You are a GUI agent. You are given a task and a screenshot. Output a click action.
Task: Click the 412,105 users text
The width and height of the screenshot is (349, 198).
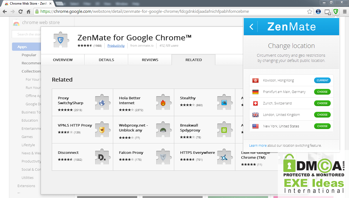pos(169,46)
